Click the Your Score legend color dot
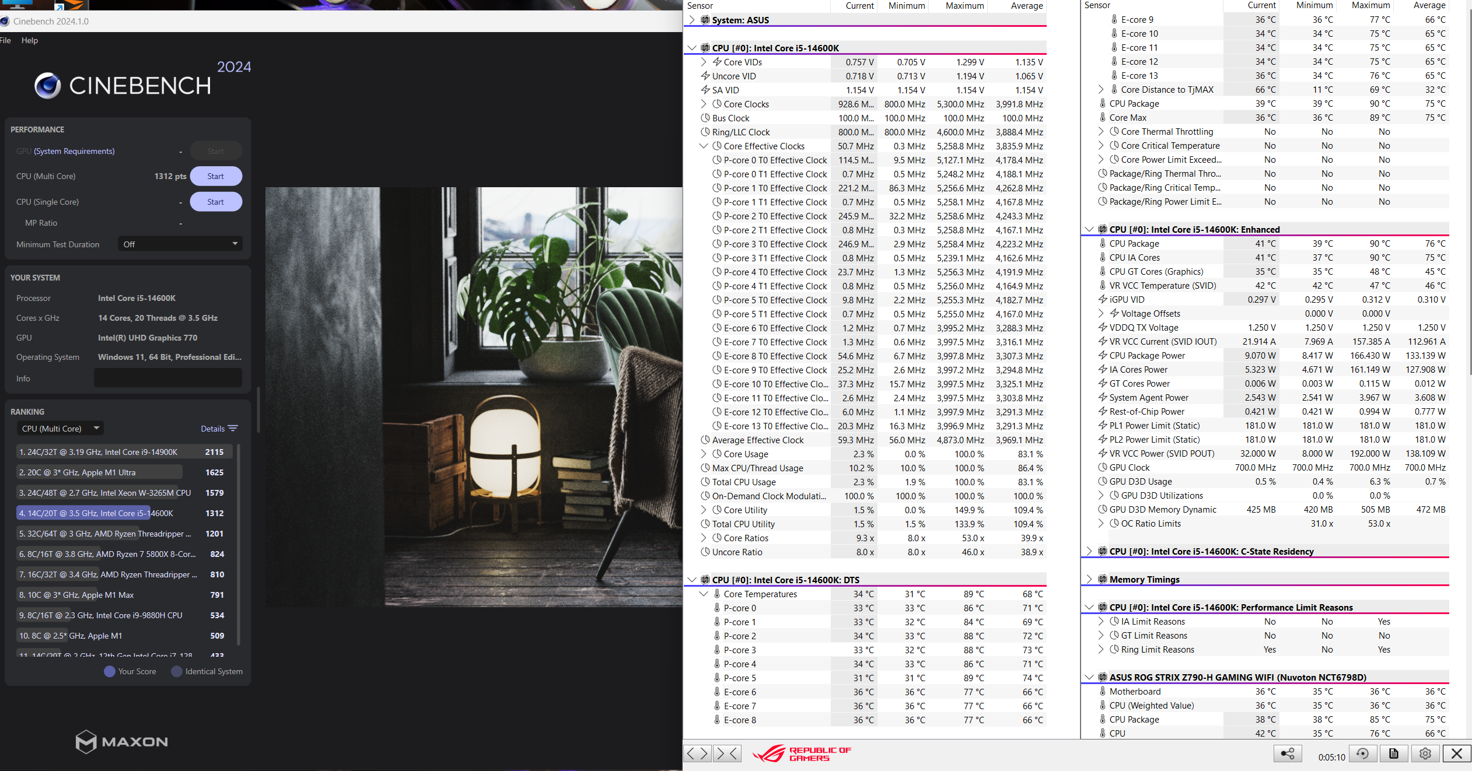 (x=110, y=671)
